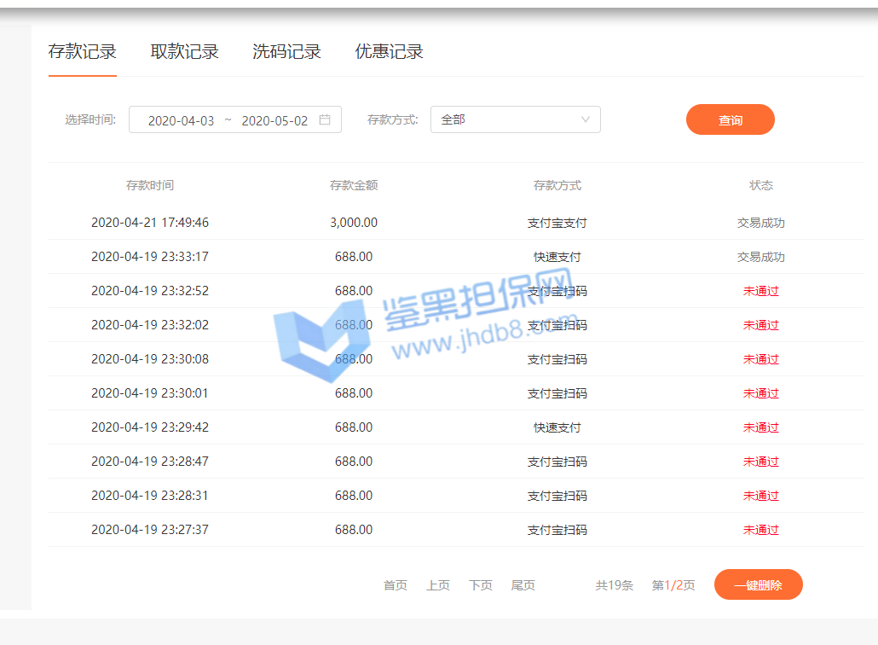878x645 pixels.
Task: Select the 存款记录 tab
Action: (83, 52)
